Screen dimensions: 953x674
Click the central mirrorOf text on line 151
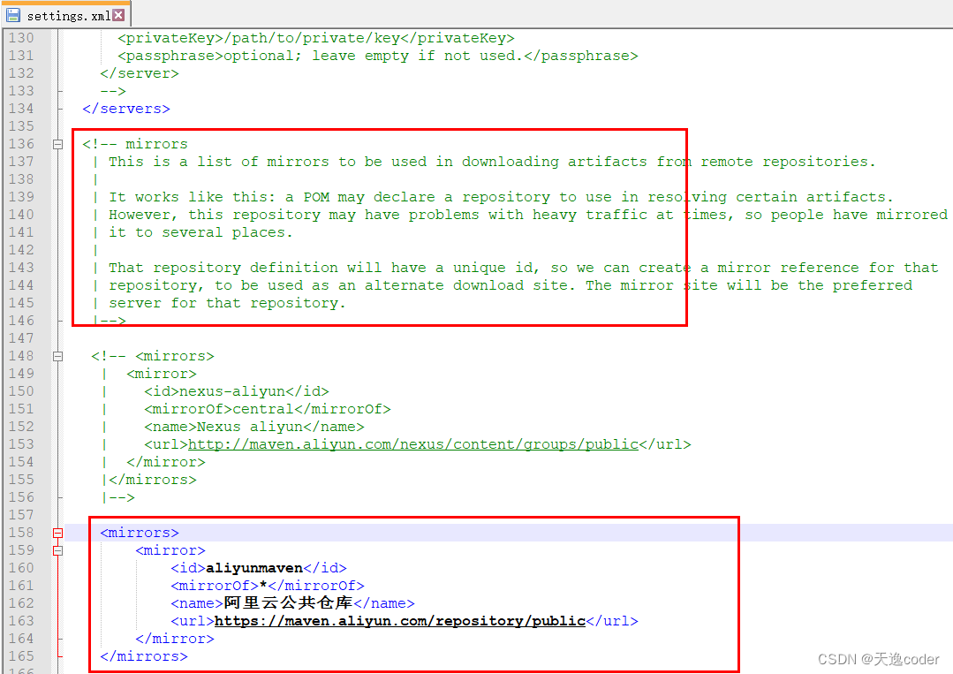pyautogui.click(x=263, y=409)
